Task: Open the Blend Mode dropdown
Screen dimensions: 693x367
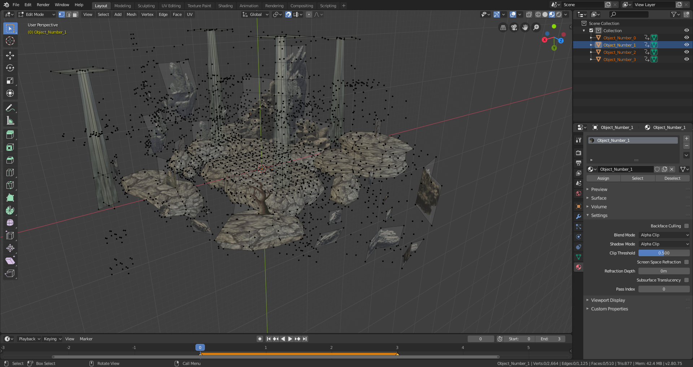Action: pos(664,235)
